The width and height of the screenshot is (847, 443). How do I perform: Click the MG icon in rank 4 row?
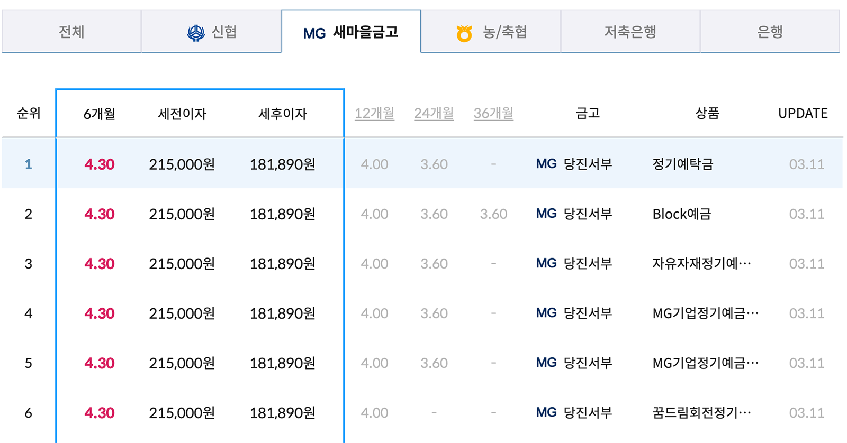(546, 313)
